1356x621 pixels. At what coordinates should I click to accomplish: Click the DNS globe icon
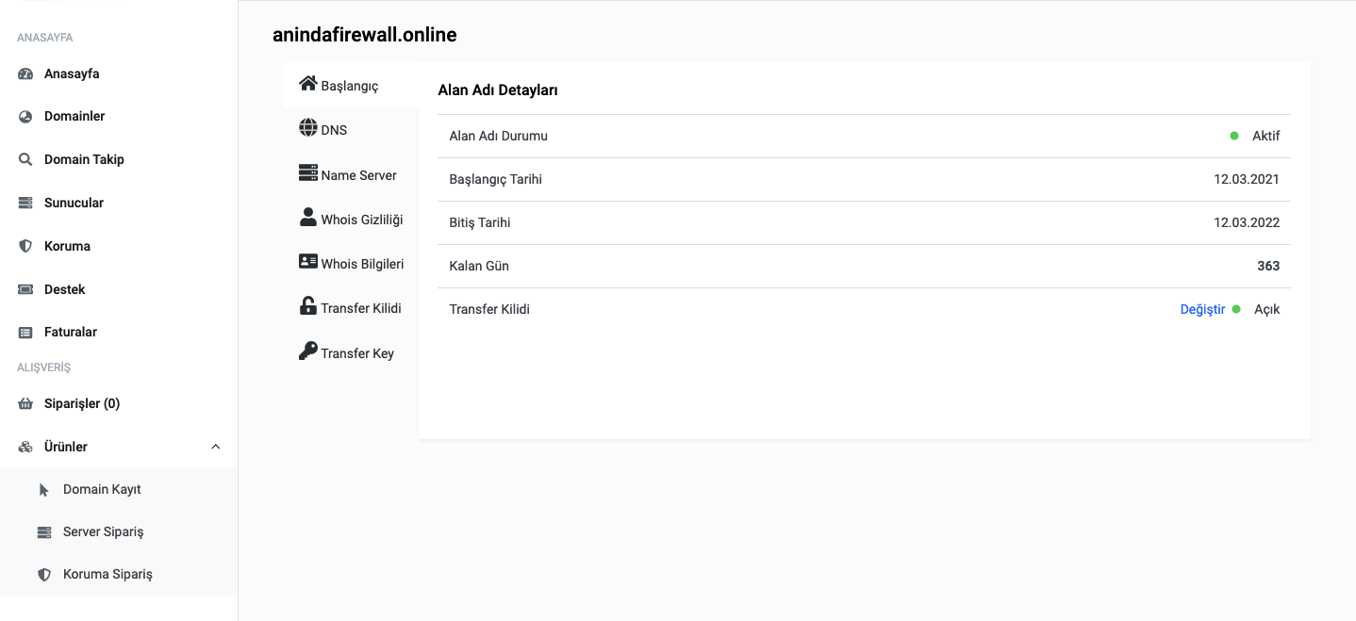coord(307,127)
